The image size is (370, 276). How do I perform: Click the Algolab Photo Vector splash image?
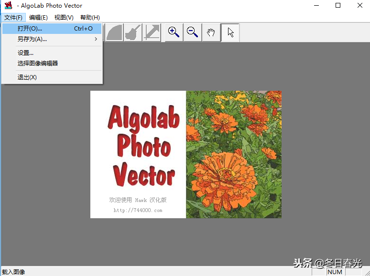(x=186, y=154)
